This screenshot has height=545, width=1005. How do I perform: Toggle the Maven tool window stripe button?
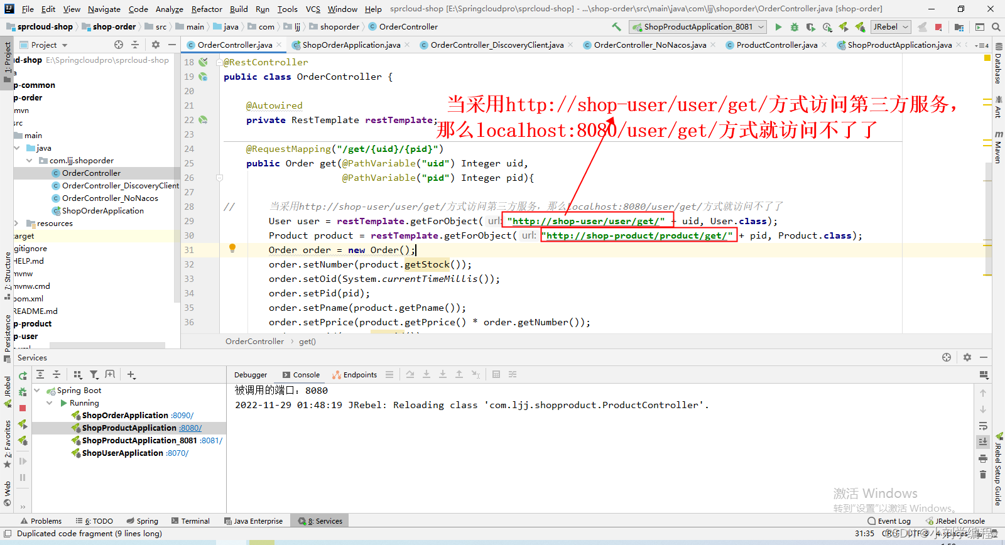(x=998, y=148)
